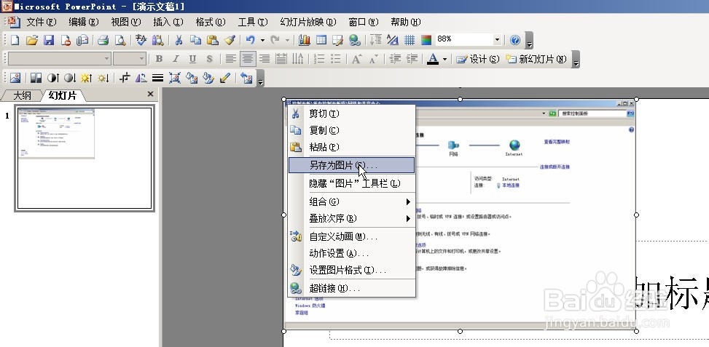Open the Line Style button
709x347 pixels.
tap(158, 78)
